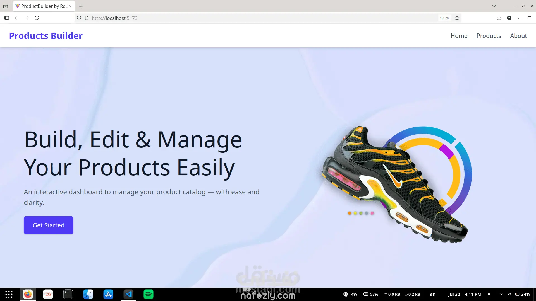Click the reload page icon
The height and width of the screenshot is (301, 536).
(37, 18)
